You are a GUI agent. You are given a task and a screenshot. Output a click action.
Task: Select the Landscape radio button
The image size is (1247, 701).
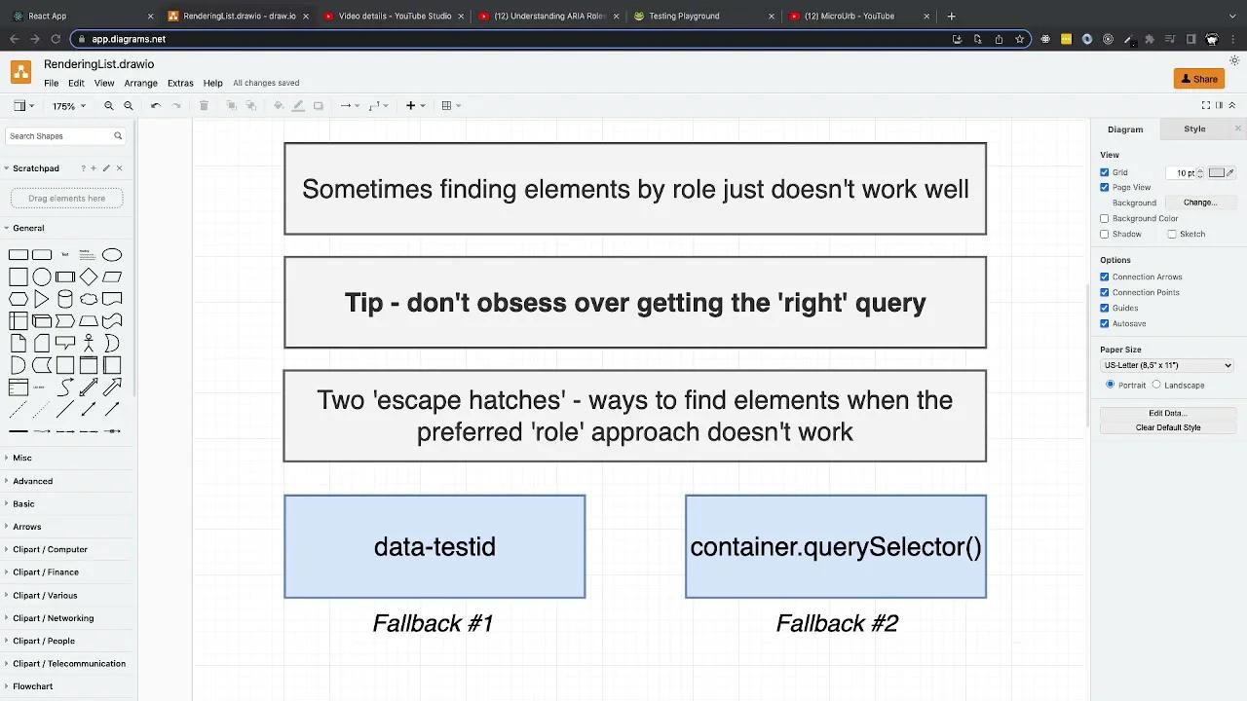tap(1157, 385)
